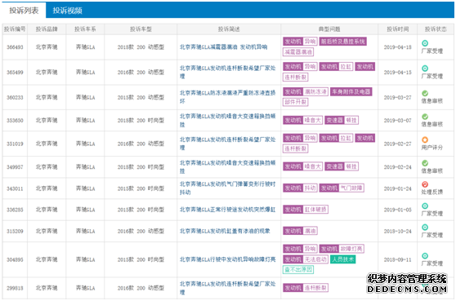Open complaint link about 正常行驶途发动机突然爆缸
The width and height of the screenshot is (456, 301).
point(227,210)
